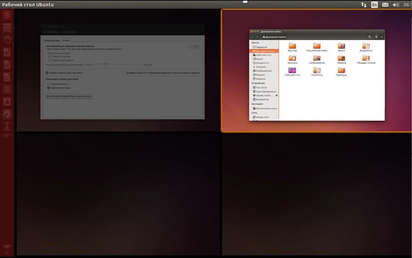Open the deja-dup folder
Screen dimensions: 412x258
pyautogui.click(x=292, y=46)
